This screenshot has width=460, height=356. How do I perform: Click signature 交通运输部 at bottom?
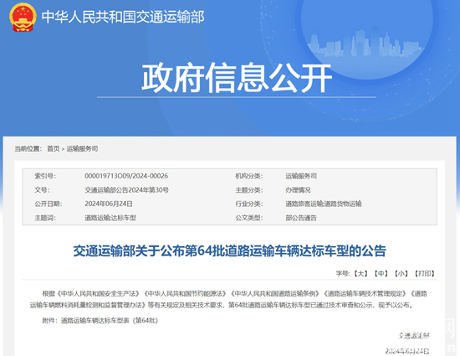click(414, 336)
